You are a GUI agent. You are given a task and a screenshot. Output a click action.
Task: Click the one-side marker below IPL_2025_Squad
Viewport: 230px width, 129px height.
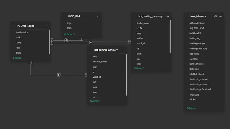coord(30,62)
